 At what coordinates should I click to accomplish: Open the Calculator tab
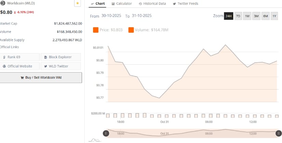pos(122,4)
